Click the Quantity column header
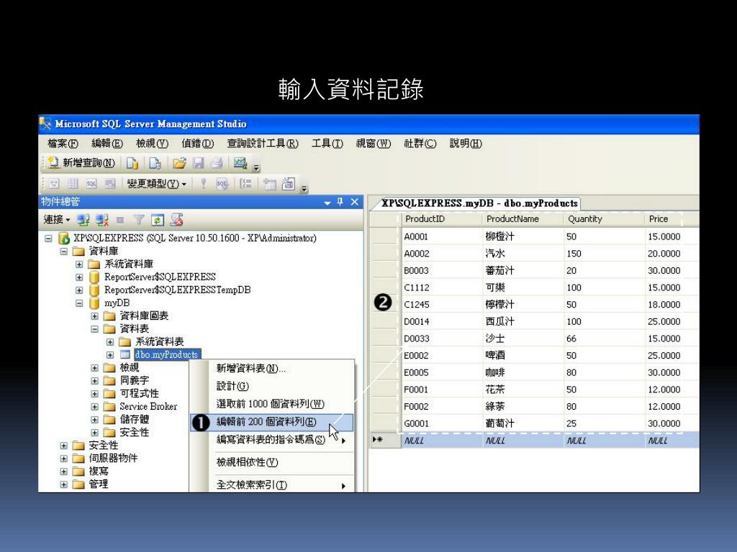The height and width of the screenshot is (552, 737). (605, 219)
